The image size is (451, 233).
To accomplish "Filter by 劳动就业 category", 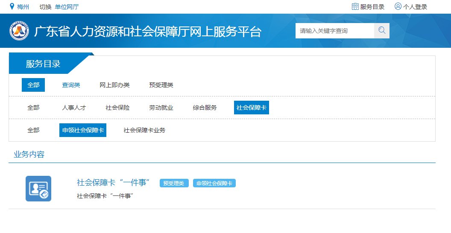I will (161, 108).
